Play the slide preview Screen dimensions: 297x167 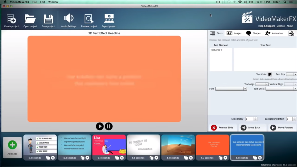pyautogui.click(x=100, y=126)
